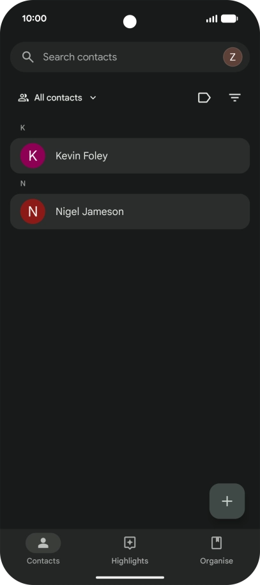The height and width of the screenshot is (585, 260).
Task: Tap the Nigel Jameson N avatar
Action: (33, 212)
